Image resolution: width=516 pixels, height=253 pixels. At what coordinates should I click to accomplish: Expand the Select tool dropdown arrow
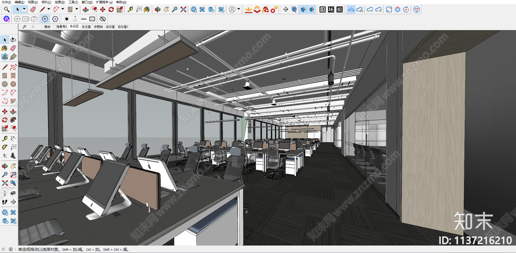(x=24, y=9)
